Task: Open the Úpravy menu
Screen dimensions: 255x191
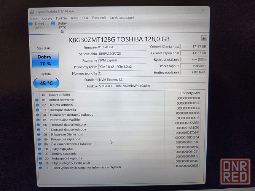Action: 47,19
